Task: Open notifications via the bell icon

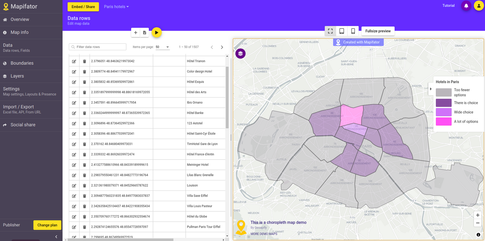Action: 466,5
